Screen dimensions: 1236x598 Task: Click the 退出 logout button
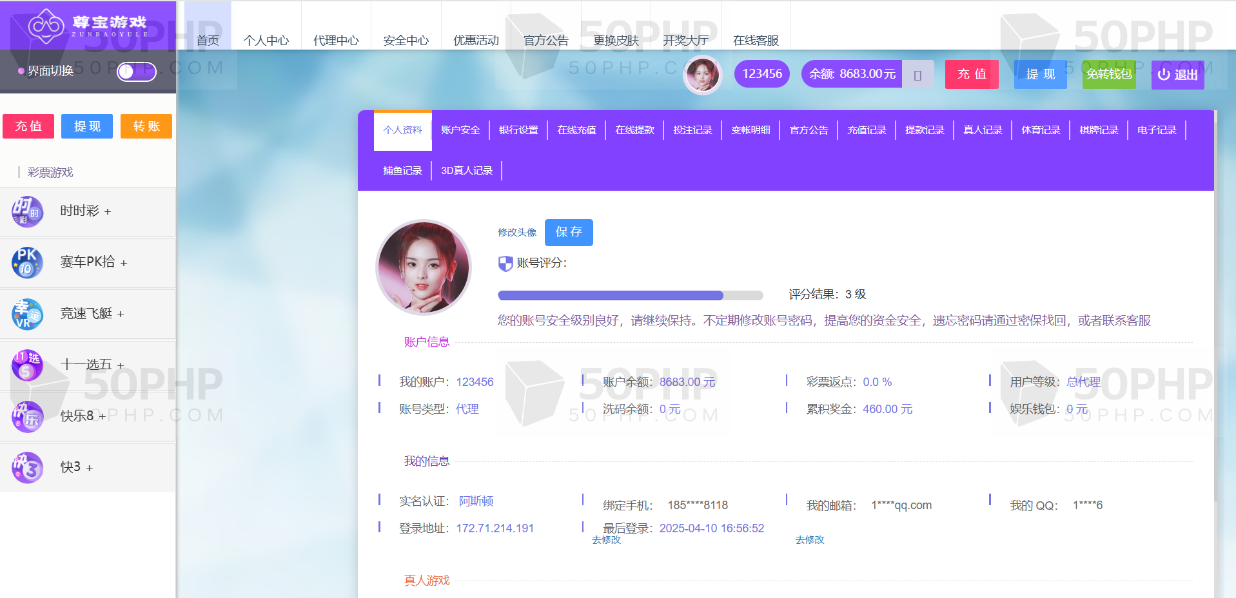click(1177, 75)
